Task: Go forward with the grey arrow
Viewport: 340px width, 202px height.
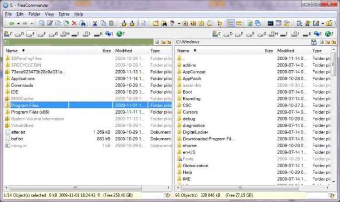Action: pos(25,23)
